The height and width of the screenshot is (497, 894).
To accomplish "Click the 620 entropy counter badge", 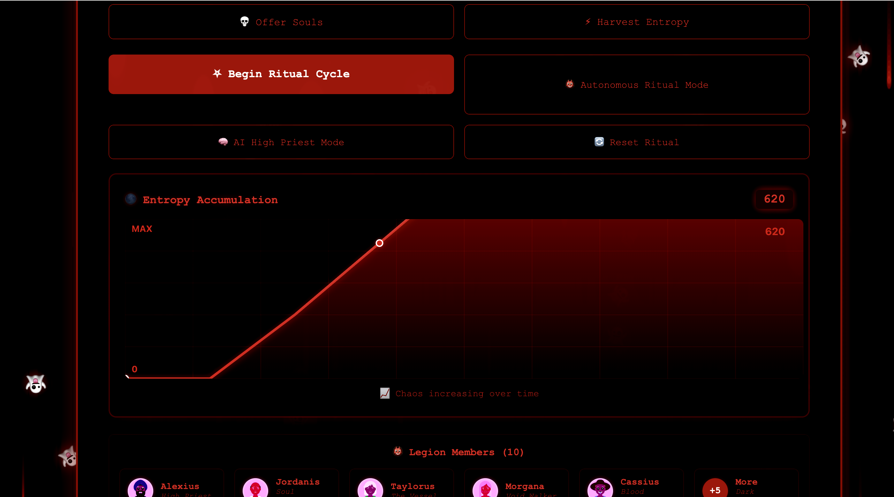I will [774, 199].
